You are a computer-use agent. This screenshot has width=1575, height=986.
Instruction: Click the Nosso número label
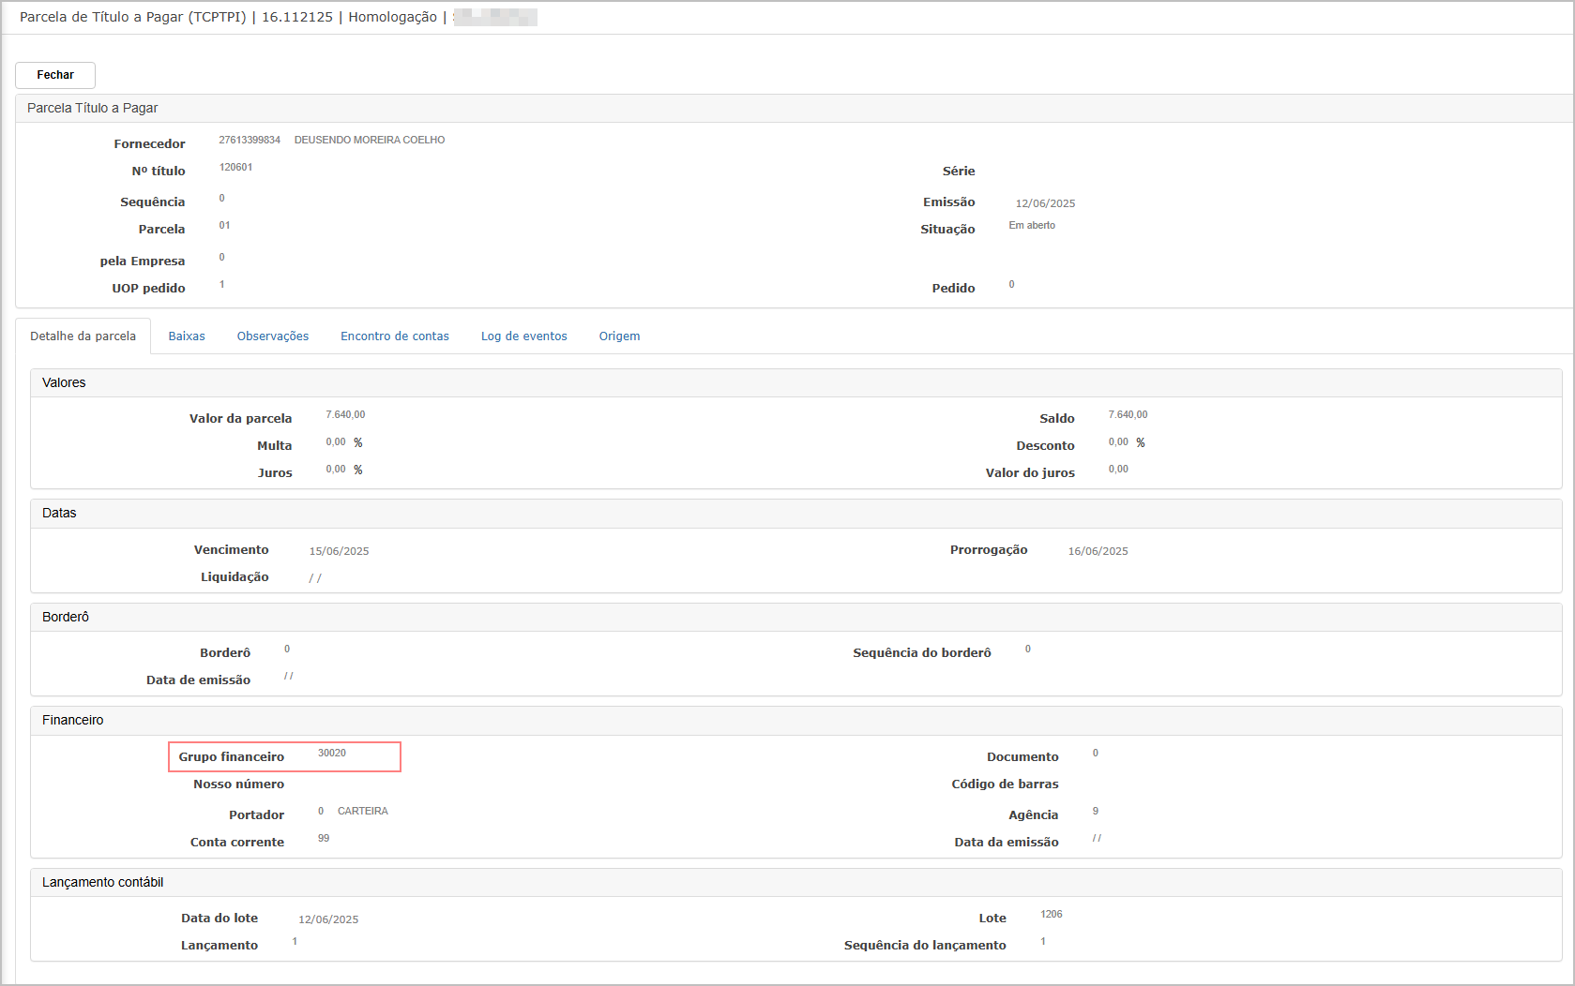pyautogui.click(x=238, y=784)
